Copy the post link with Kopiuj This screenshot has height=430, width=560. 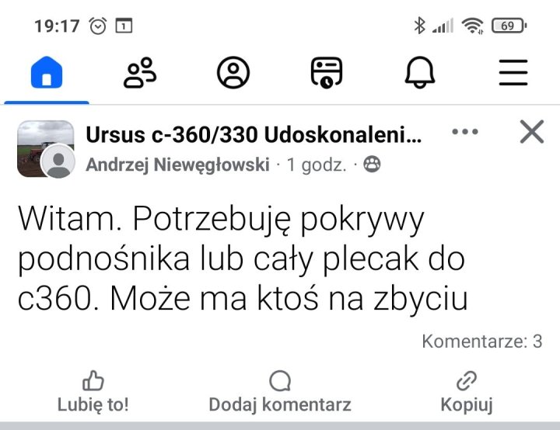pyautogui.click(x=467, y=392)
